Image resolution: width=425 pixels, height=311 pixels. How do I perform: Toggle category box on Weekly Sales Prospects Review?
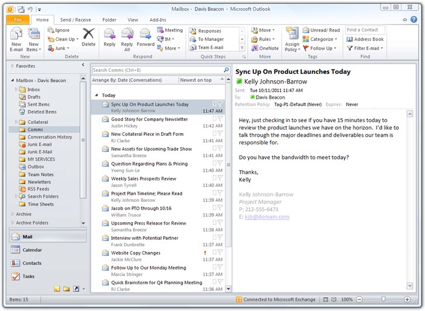click(214, 178)
